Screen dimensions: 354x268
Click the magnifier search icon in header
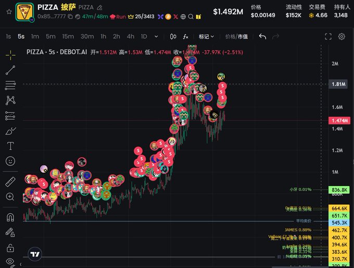191,17
